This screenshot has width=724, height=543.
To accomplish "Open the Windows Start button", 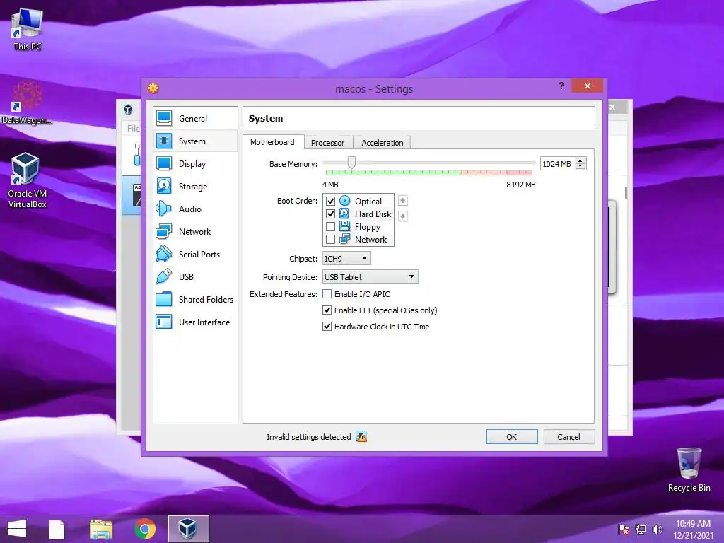I will pos(17,529).
